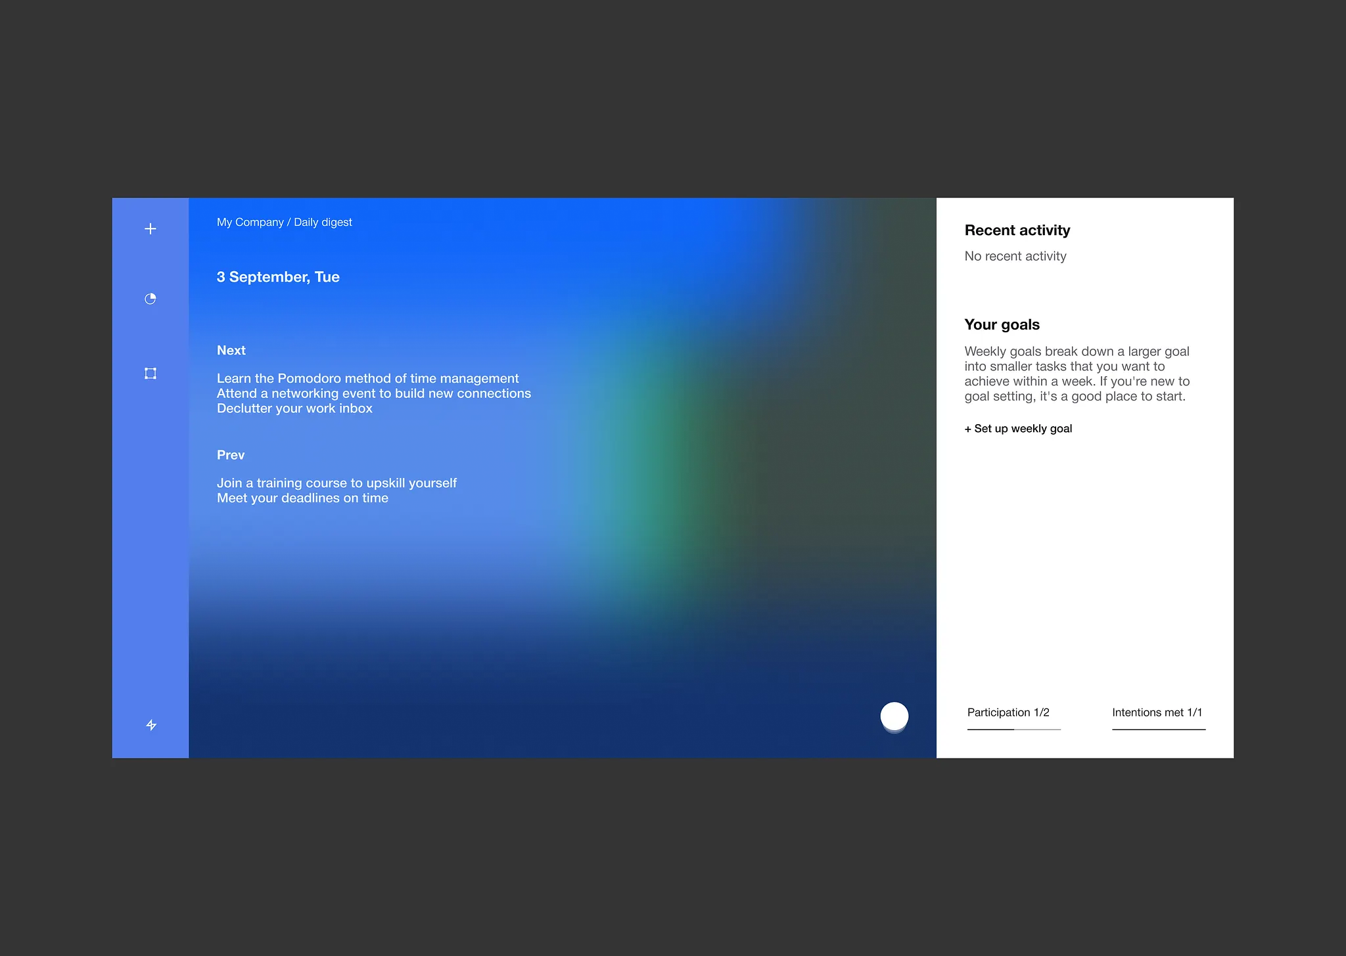Image resolution: width=1346 pixels, height=956 pixels.
Task: Open Attend a networking event task
Action: [x=373, y=393]
